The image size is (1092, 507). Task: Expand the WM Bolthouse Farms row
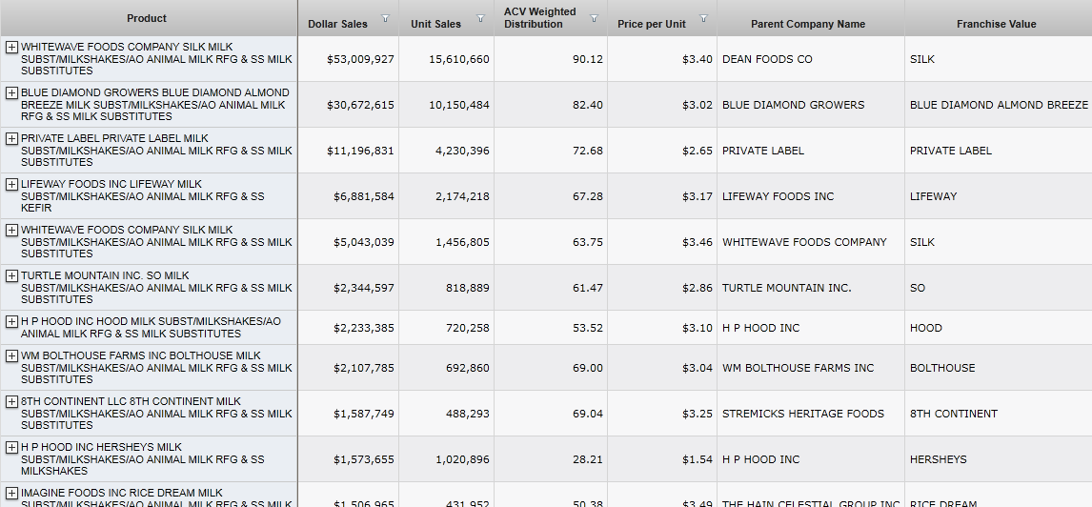coord(11,356)
